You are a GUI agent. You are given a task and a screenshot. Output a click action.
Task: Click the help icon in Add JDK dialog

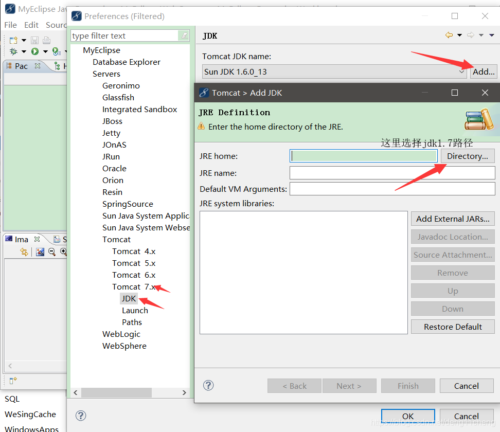pyautogui.click(x=208, y=385)
